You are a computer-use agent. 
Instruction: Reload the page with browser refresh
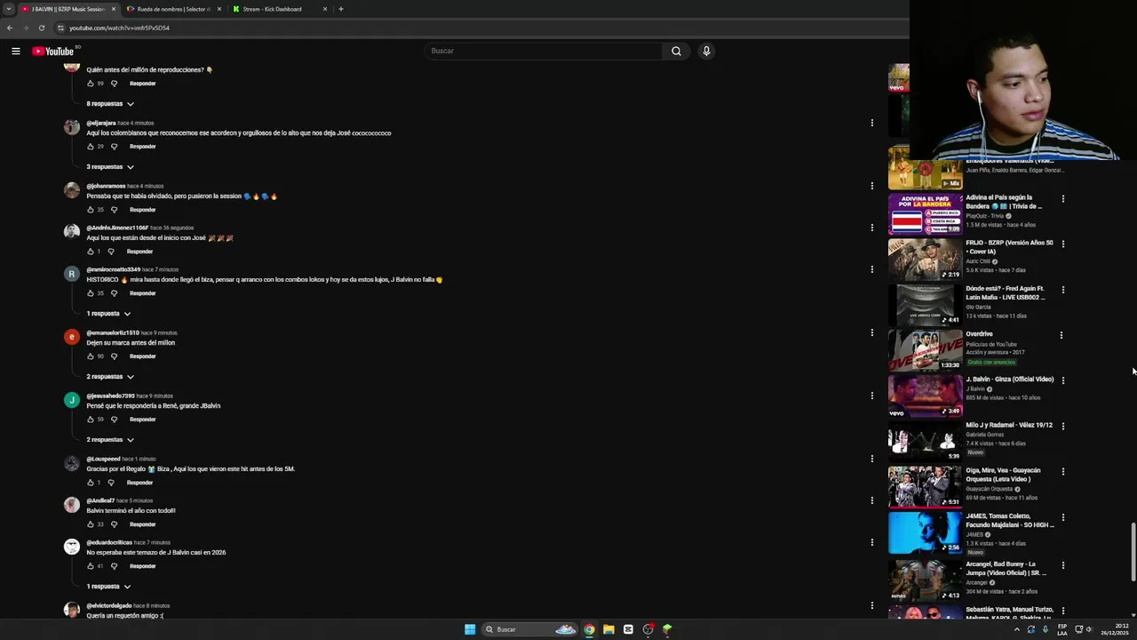click(41, 28)
